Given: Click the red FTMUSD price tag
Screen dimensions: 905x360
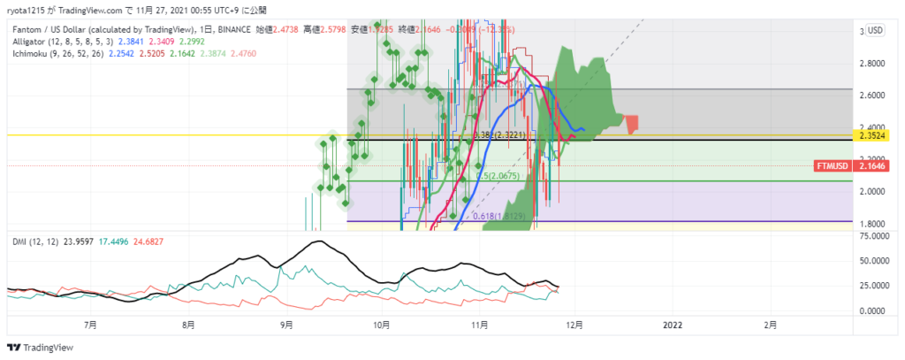Looking at the screenshot, I should pyautogui.click(x=833, y=165).
